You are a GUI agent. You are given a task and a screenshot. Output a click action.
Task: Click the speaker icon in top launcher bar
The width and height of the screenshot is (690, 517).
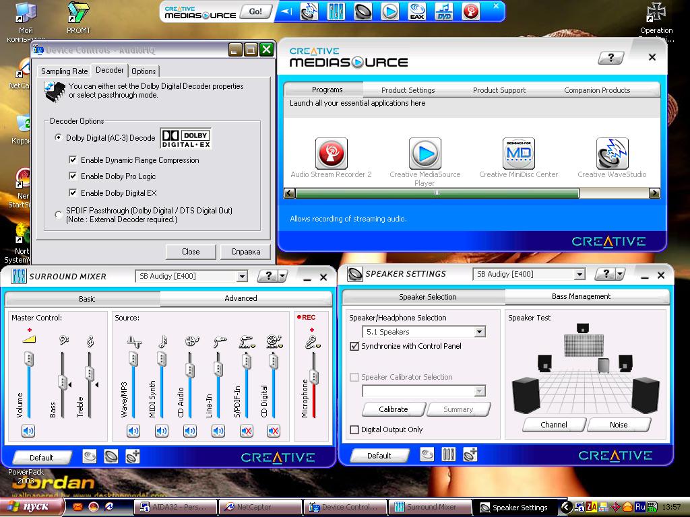363,11
